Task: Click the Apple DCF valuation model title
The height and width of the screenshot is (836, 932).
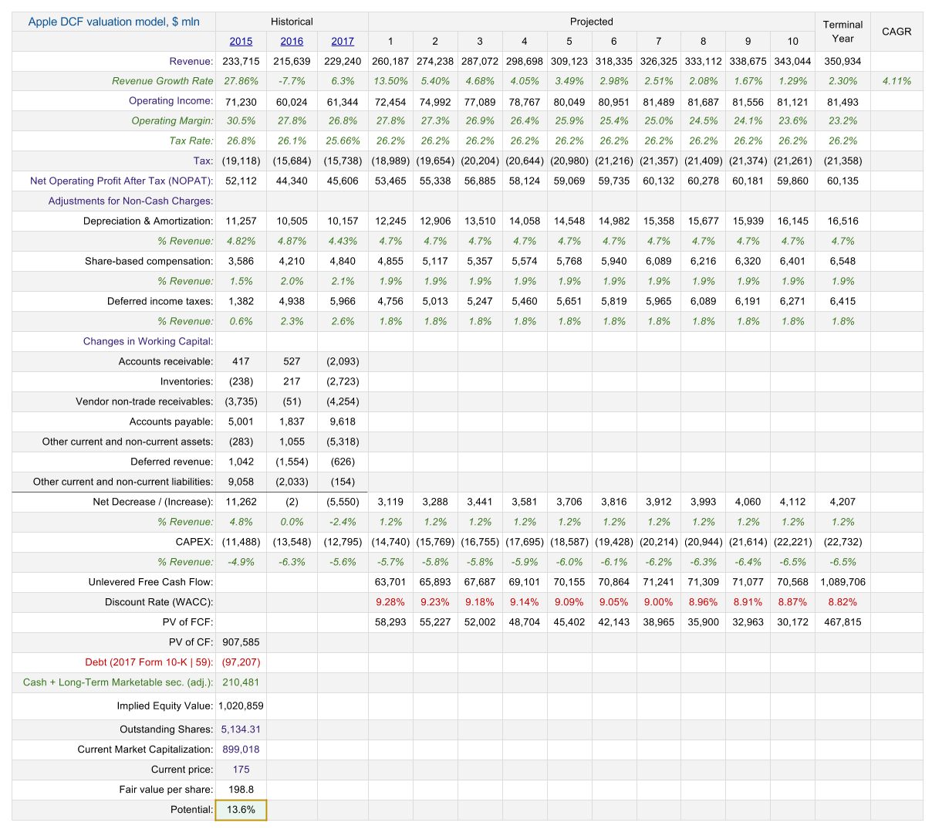Action: [x=113, y=22]
